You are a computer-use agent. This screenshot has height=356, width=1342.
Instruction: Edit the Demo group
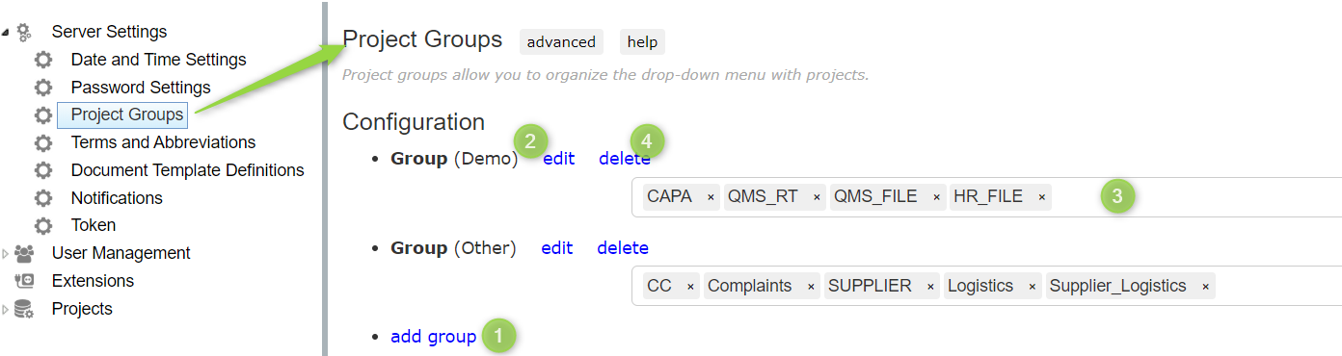coord(559,159)
